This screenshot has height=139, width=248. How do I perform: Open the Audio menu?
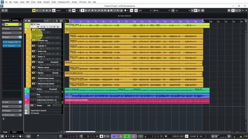click(22, 2)
